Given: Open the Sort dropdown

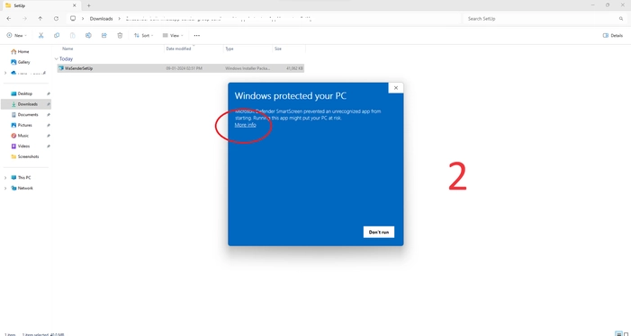Looking at the screenshot, I should tap(143, 35).
